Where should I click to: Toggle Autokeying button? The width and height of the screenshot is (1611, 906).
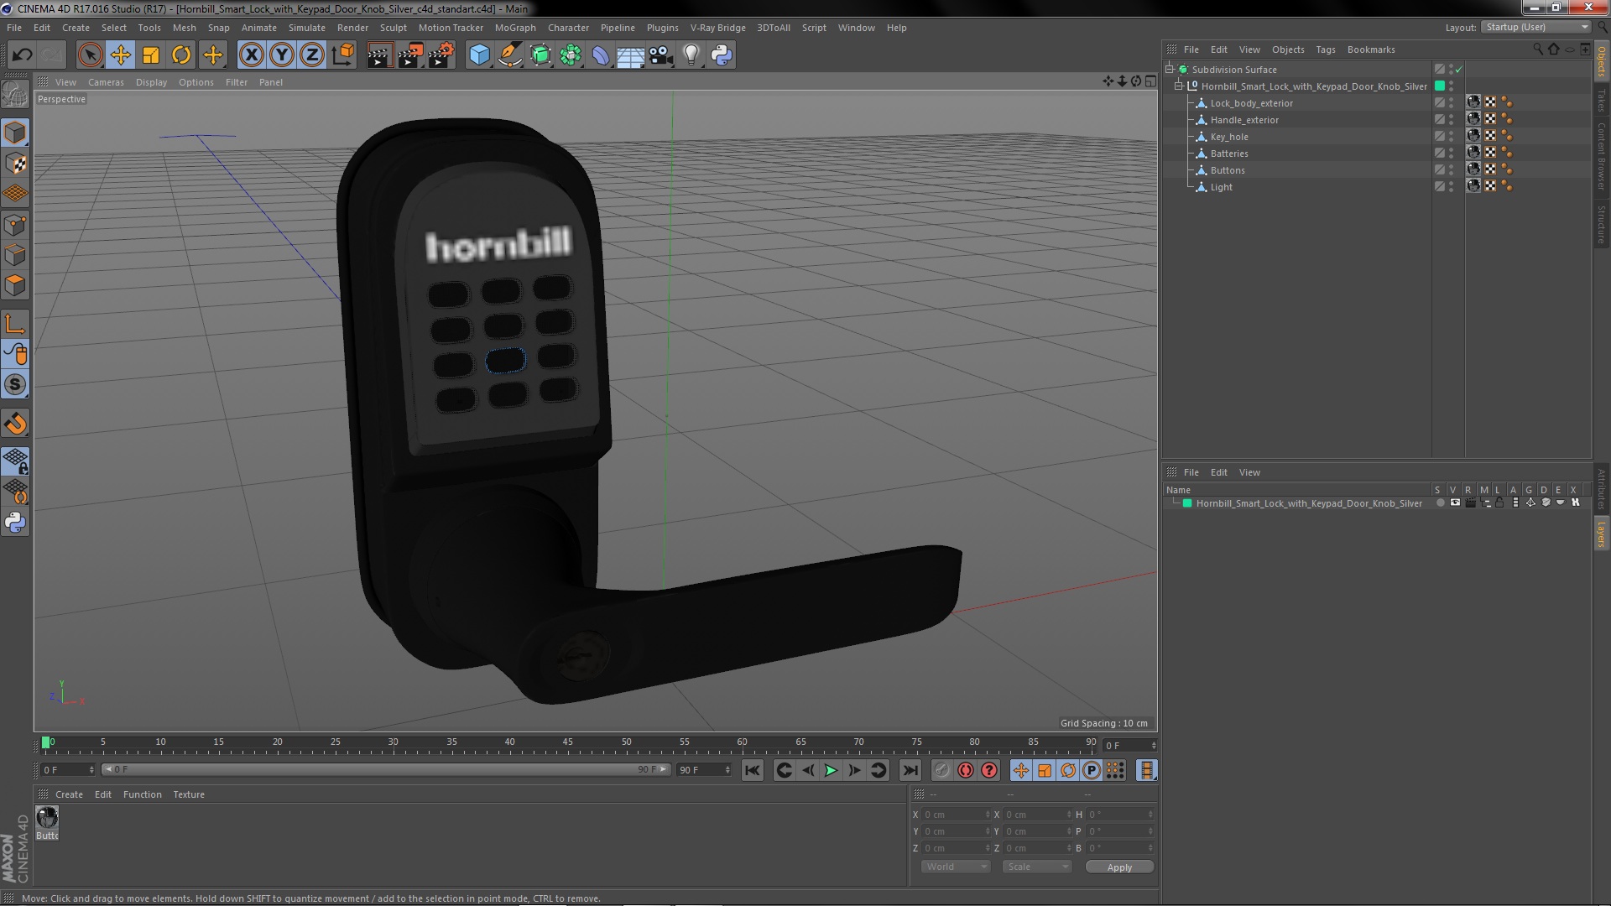tap(966, 770)
